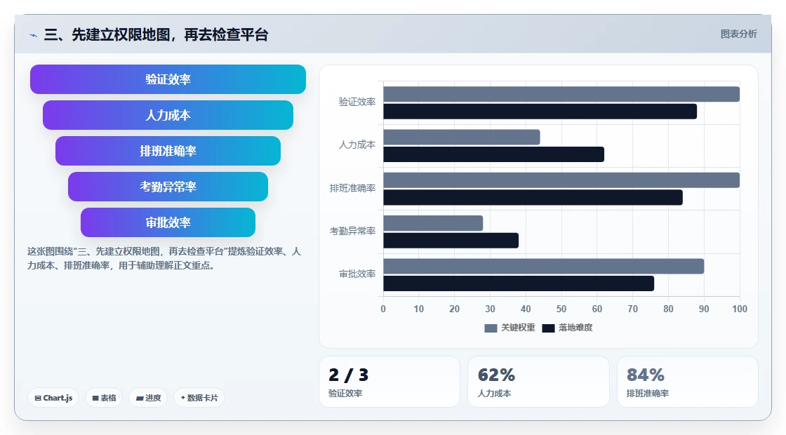Screen dimensions: 786x435
Task: Click the 表格 tag chip
Action: pyautogui.click(x=104, y=398)
